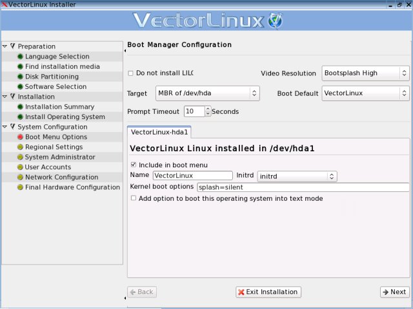The height and width of the screenshot is (309, 413).
Task: Select Final Hardware Configuration step
Action: point(72,187)
